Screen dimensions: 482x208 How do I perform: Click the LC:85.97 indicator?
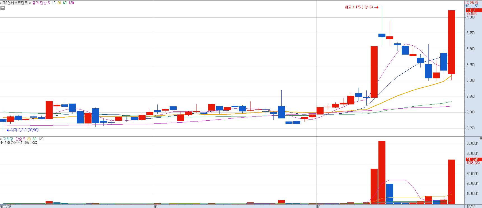coord(472,3)
